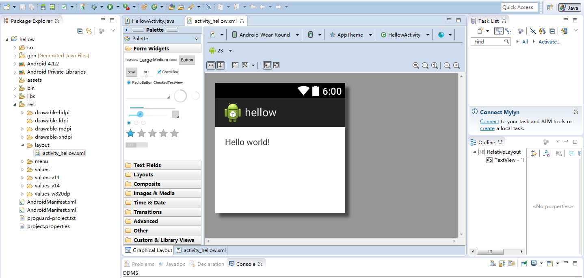Click the New Java Package icon
The width and height of the screenshot is (584, 278).
tap(144, 7)
